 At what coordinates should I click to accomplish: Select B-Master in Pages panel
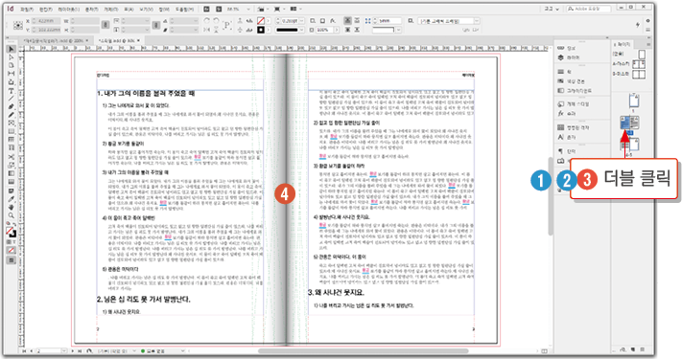(629, 74)
